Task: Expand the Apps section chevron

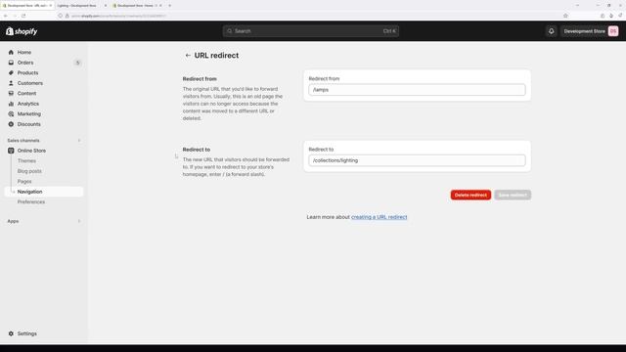Action: 79,221
